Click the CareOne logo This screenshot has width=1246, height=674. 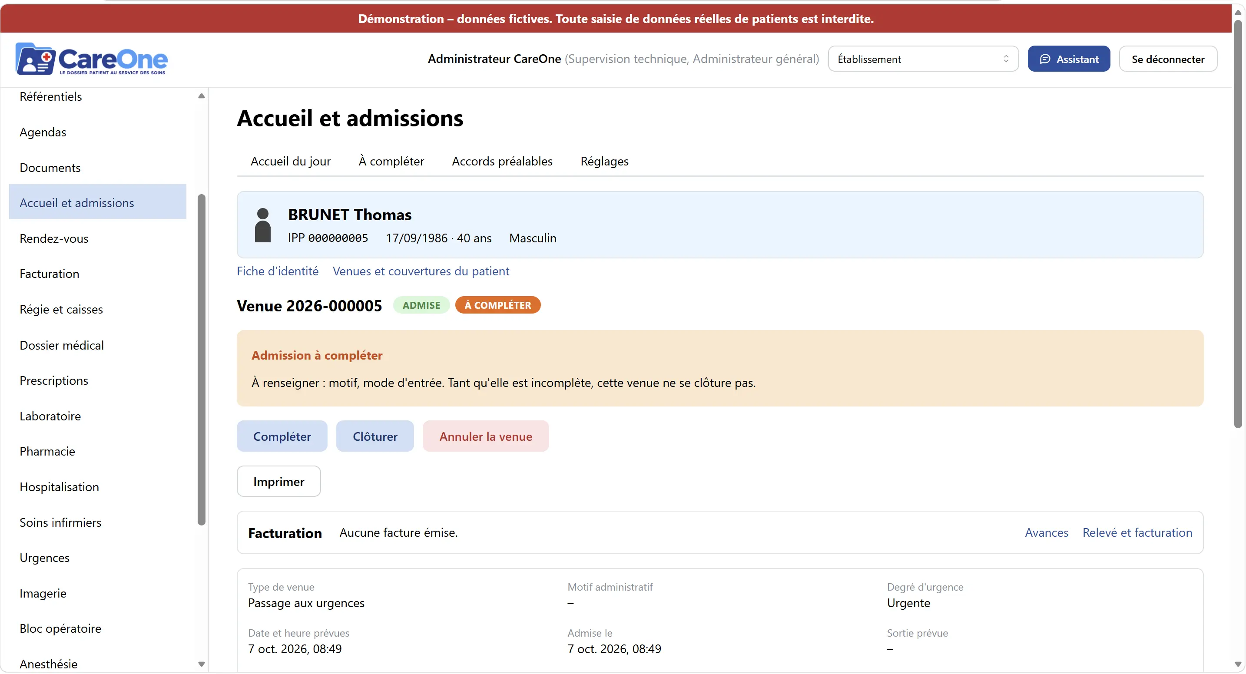pyautogui.click(x=91, y=59)
